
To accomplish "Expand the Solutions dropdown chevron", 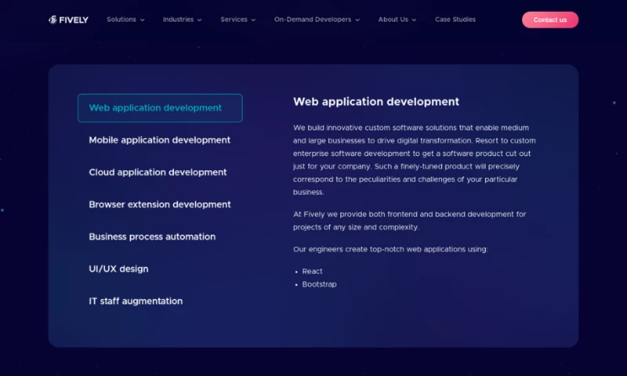I will 142,20.
